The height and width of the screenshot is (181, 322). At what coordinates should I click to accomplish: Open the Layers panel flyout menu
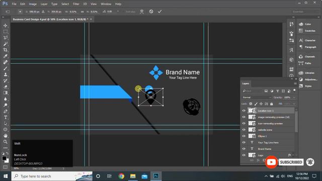tap(295, 83)
